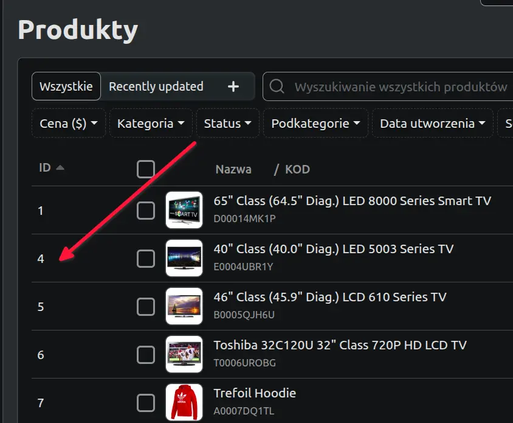Tick the select-all checkbox in the header
The height and width of the screenshot is (423, 513).
point(146,169)
